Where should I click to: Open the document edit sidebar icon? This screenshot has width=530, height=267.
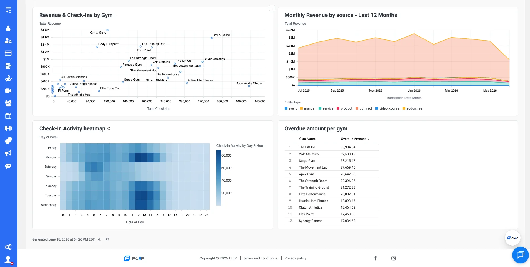click(x=8, y=66)
